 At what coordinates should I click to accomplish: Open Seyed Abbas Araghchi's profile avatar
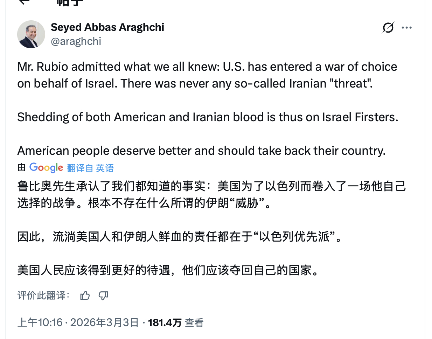tap(31, 34)
